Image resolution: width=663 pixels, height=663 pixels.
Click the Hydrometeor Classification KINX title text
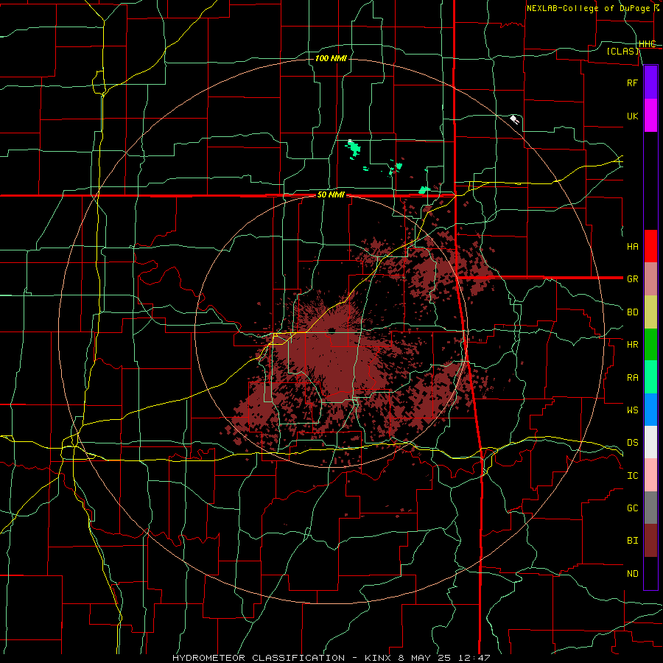pos(331,658)
